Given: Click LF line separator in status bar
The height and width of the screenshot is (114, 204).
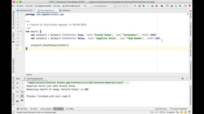Looking at the screenshot, I should pos(157,112).
